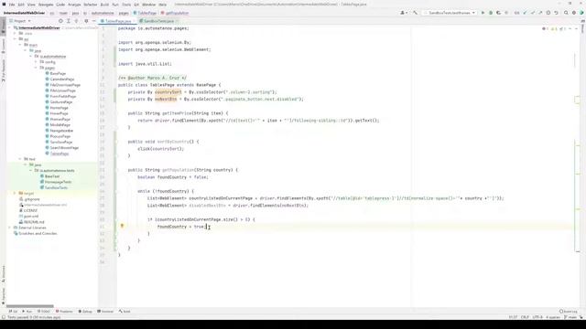Image resolution: width=586 pixels, height=329 pixels.
Task: Open the File menu
Action: (12, 5)
